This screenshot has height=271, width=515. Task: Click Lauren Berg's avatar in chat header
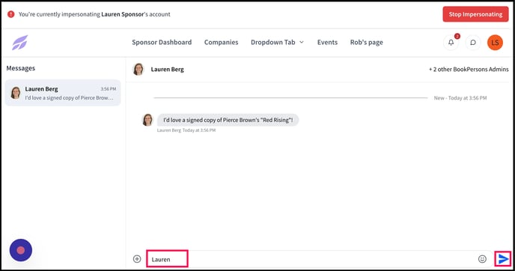(138, 70)
